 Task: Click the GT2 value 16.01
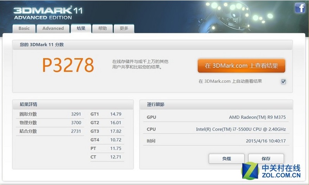[116, 123]
